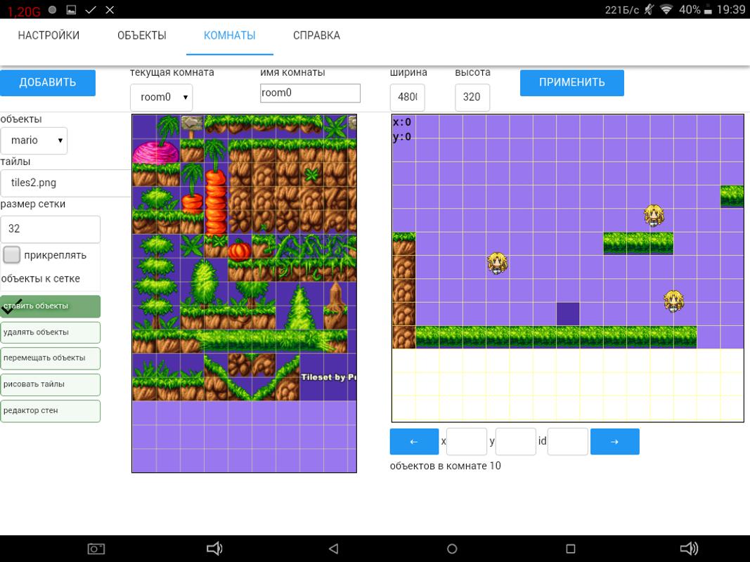Tap the volume down speaker icon
750x562 pixels.
tap(215, 549)
